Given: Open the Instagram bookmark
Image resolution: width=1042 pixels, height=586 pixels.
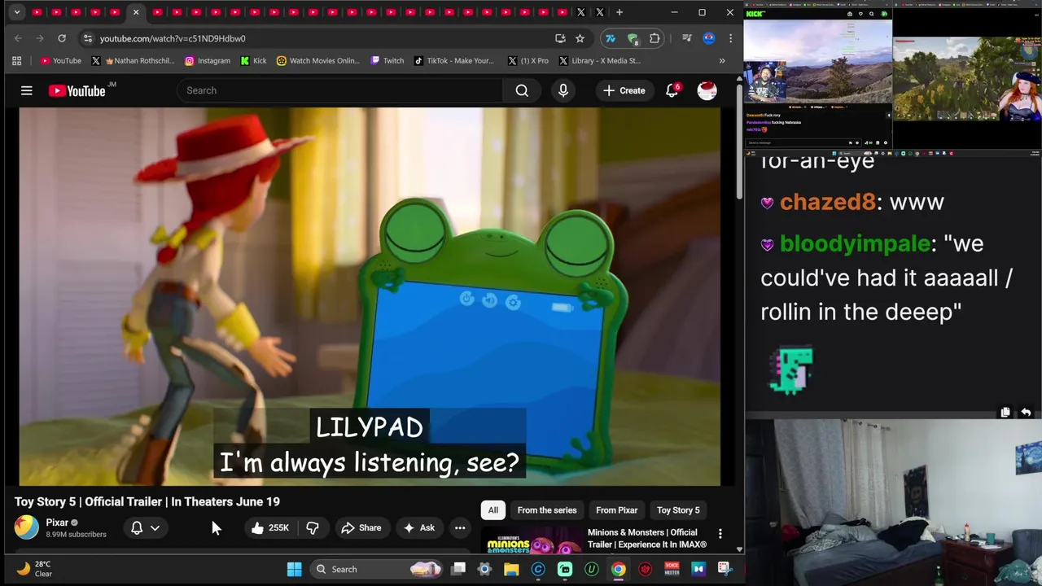Looking at the screenshot, I should (x=208, y=60).
